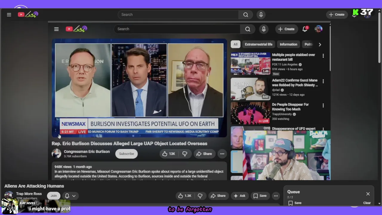Viewport: 382px width, 215px height.
Task: Focus the inner Search box
Action: pos(177,29)
